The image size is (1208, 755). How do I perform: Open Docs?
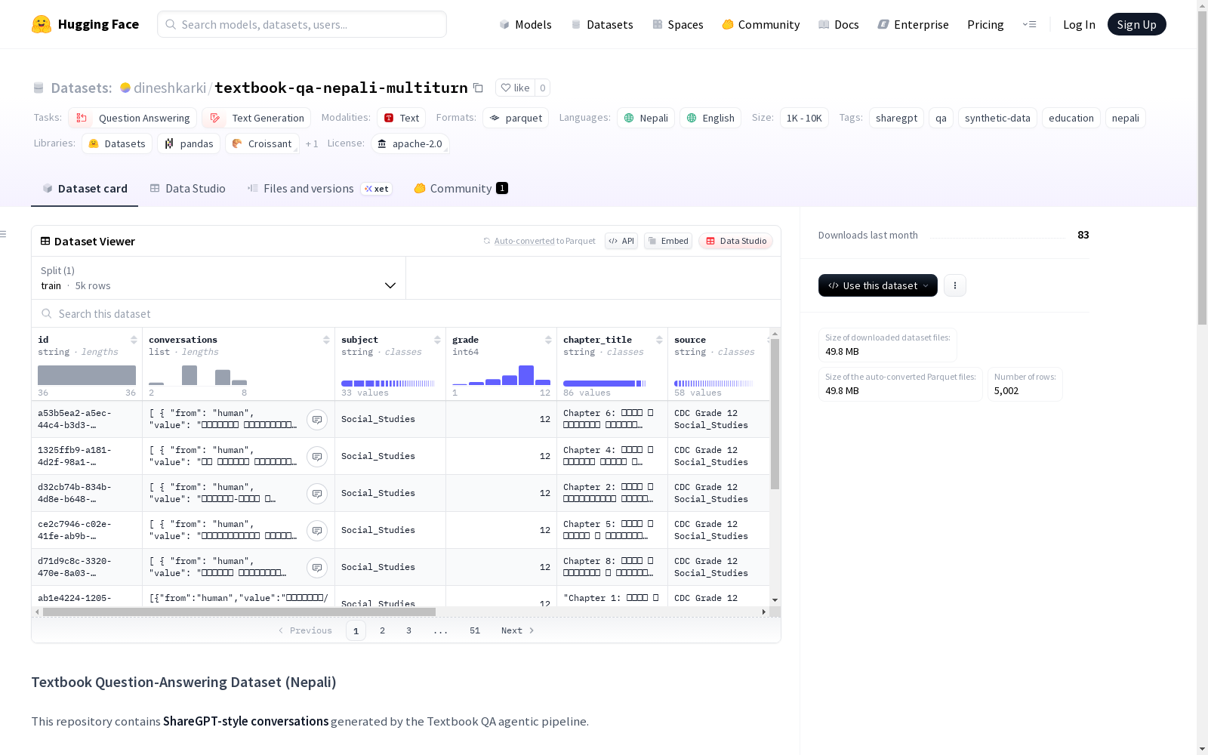pos(838,24)
